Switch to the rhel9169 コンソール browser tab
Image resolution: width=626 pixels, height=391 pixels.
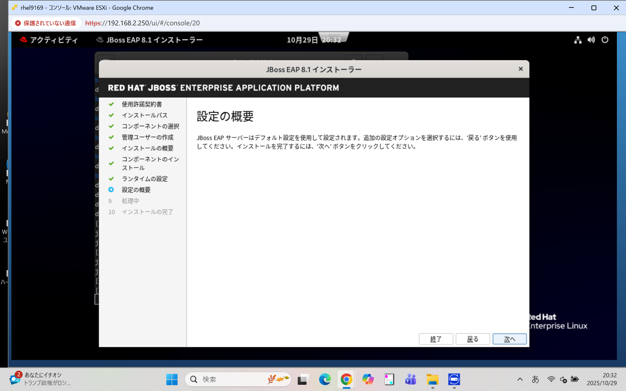click(x=83, y=7)
